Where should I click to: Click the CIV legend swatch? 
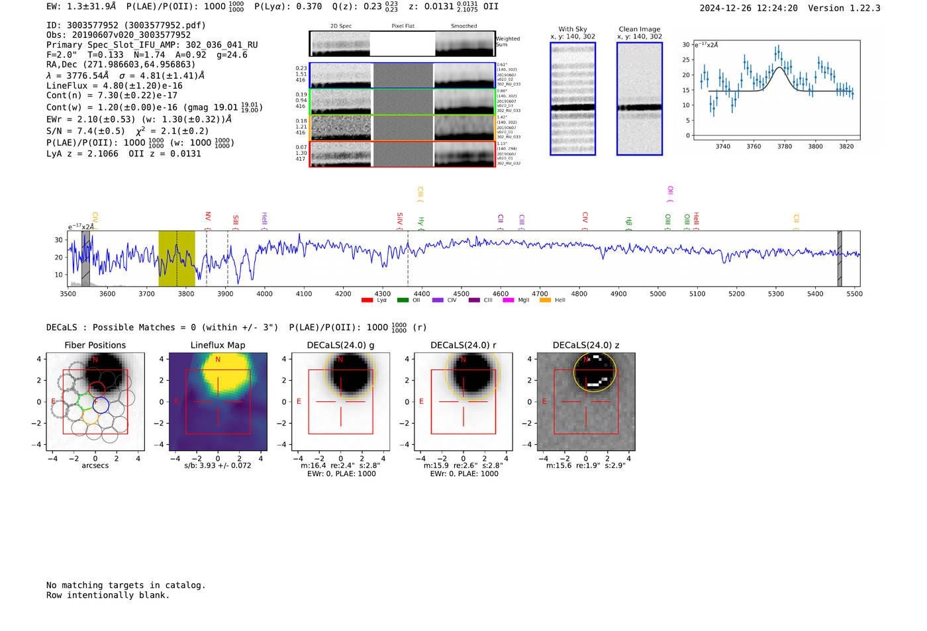click(438, 300)
